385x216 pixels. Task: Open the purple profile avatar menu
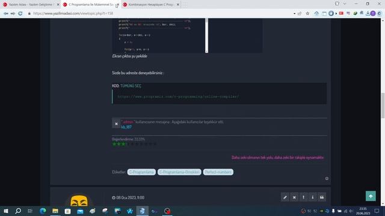pos(373,13)
